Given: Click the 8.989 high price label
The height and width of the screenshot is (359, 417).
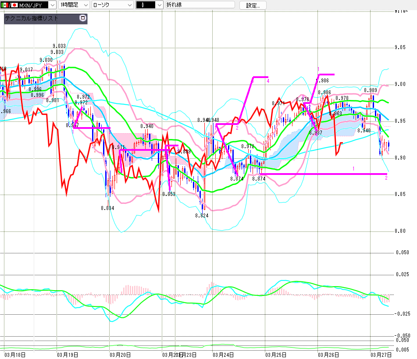Looking at the screenshot, I should point(371,90).
